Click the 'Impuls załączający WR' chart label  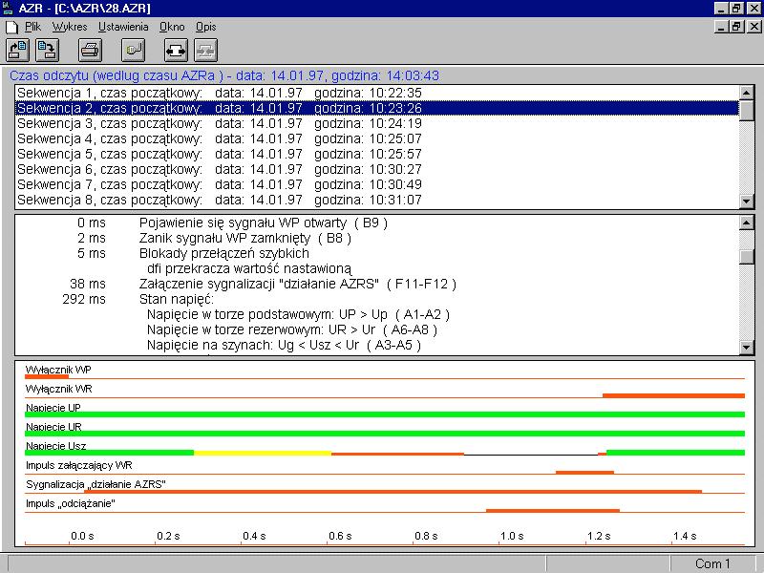79,465
